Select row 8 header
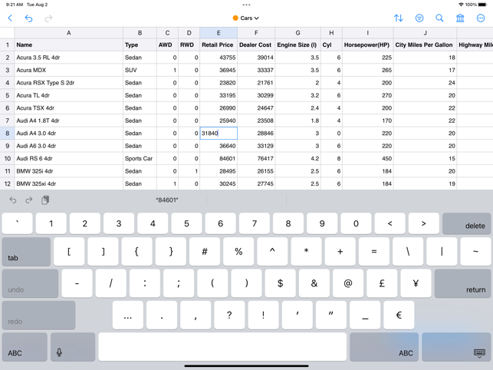 pos(7,134)
